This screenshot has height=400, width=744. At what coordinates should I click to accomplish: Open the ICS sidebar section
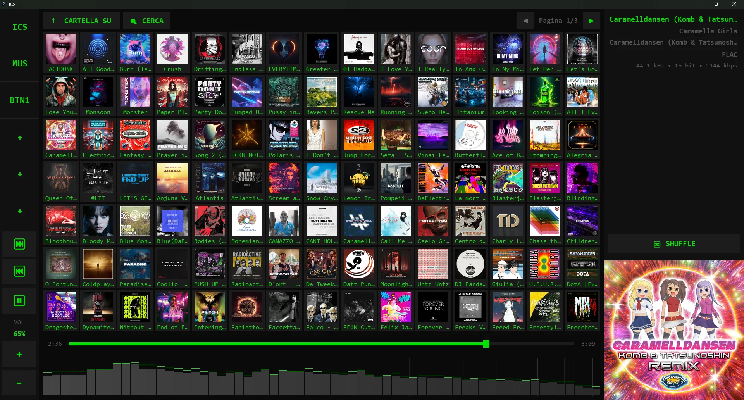[x=20, y=27]
